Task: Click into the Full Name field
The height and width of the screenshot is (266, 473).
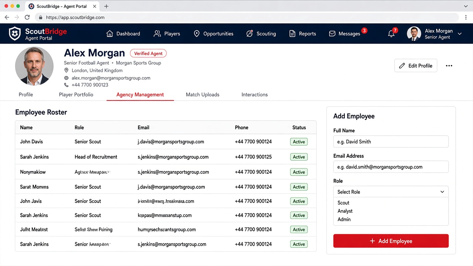Action: tap(391, 141)
